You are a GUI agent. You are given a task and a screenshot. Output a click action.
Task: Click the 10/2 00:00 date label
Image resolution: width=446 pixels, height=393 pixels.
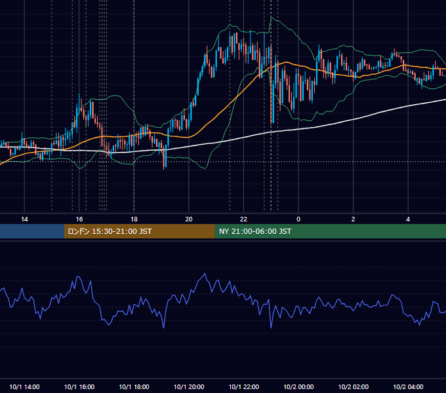coord(298,386)
